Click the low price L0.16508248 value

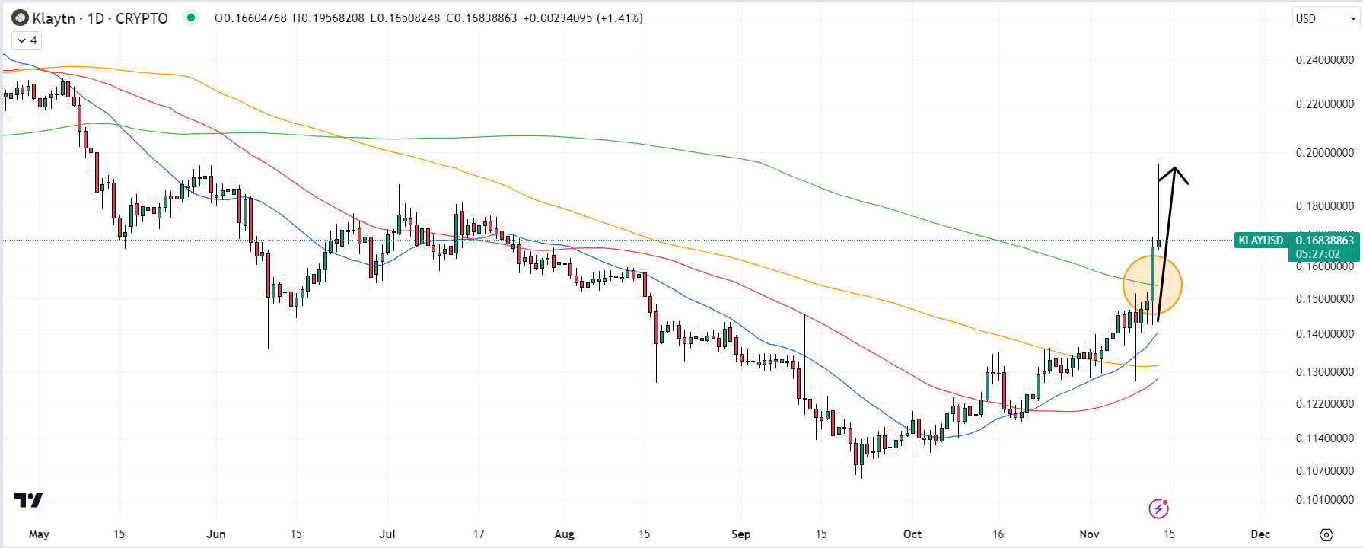coord(405,18)
